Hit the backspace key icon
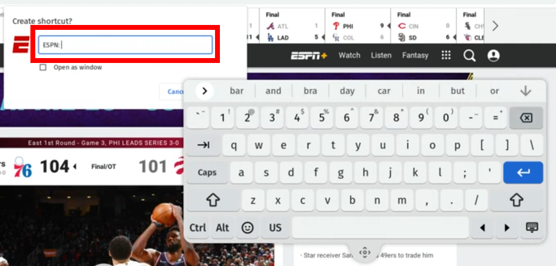 tap(526, 118)
